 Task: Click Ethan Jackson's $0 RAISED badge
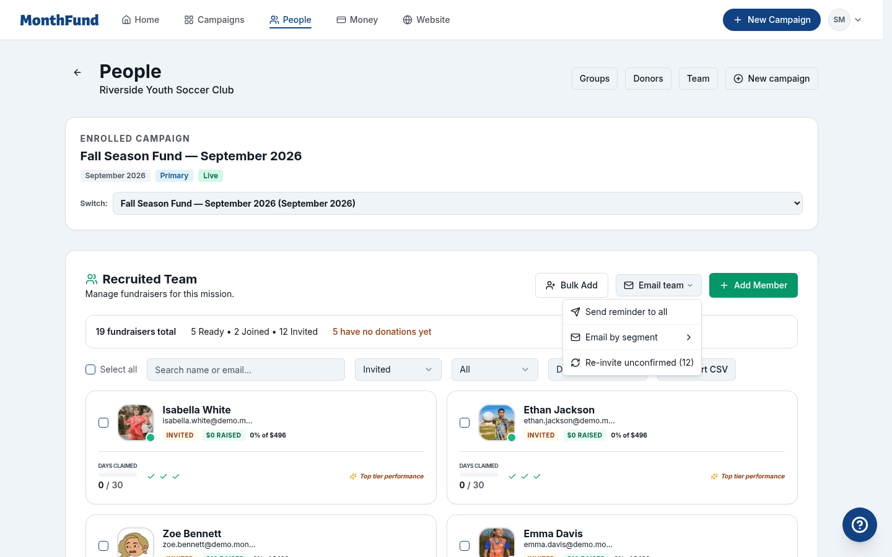click(x=585, y=435)
